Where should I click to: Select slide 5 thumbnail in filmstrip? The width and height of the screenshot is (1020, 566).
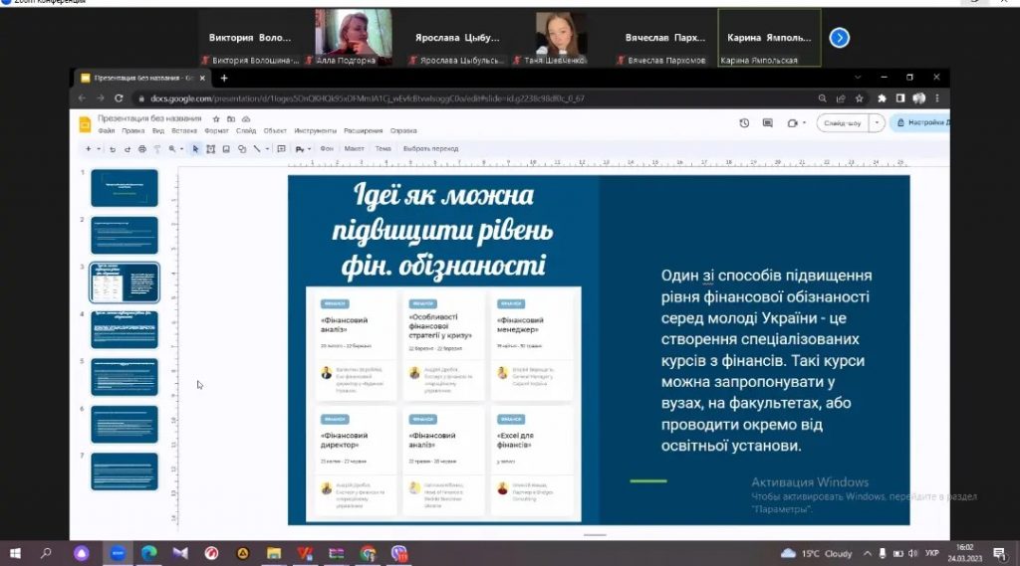click(125, 377)
